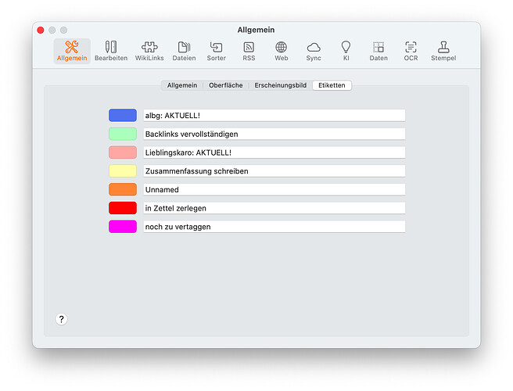Open the blue label color swatch
Image resolution: width=513 pixels, height=391 pixels.
[123, 116]
